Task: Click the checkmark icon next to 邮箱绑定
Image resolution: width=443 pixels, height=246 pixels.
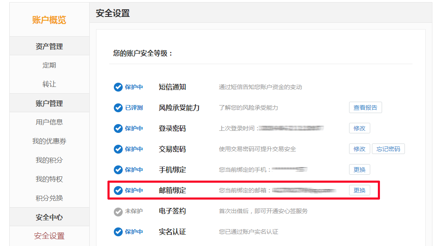Action: [x=118, y=190]
